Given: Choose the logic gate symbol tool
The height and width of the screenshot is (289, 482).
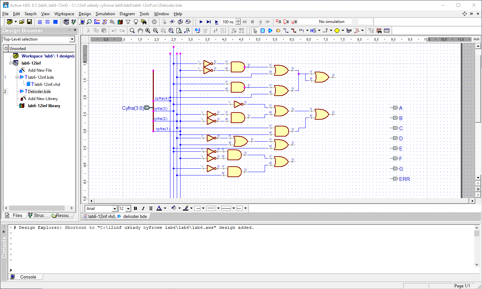Looking at the screenshot, I should [x=278, y=31].
